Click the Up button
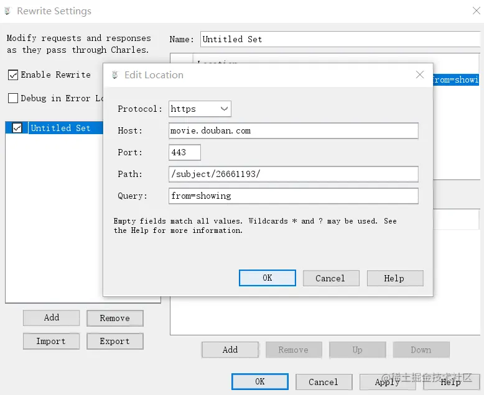This screenshot has width=484, height=395. click(x=358, y=350)
